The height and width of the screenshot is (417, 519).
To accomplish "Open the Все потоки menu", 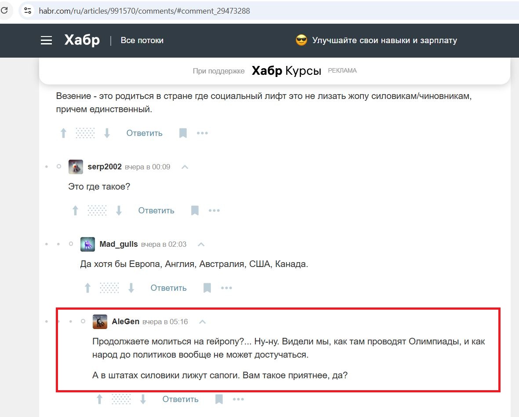I will coord(142,40).
